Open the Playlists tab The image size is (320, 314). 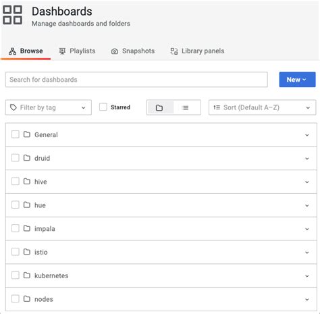pos(77,51)
